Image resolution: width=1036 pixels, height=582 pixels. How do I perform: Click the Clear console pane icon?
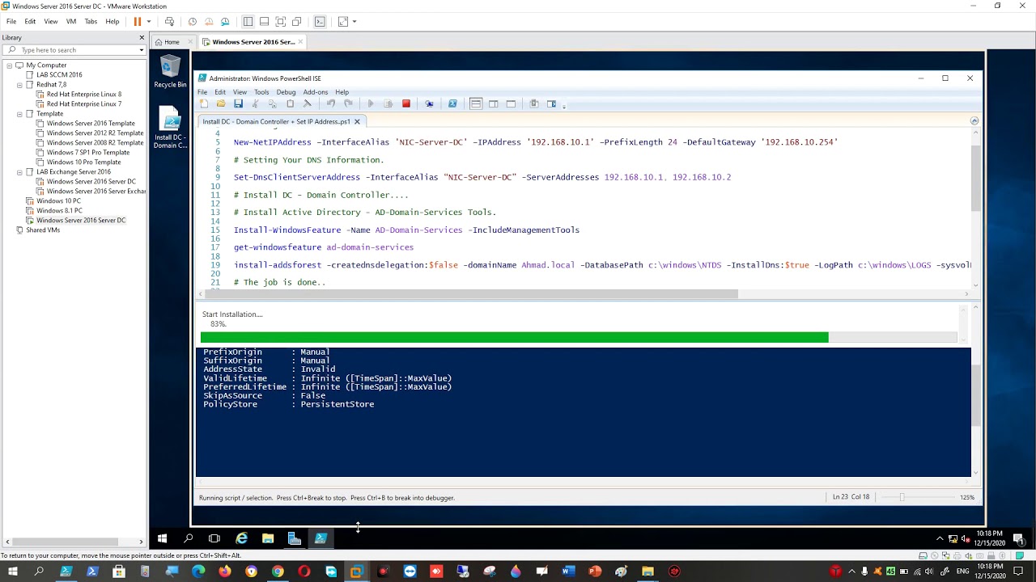[x=307, y=103]
